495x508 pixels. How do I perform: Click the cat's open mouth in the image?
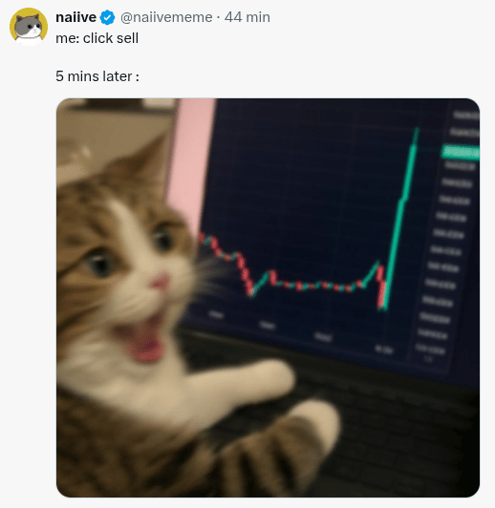[142, 340]
